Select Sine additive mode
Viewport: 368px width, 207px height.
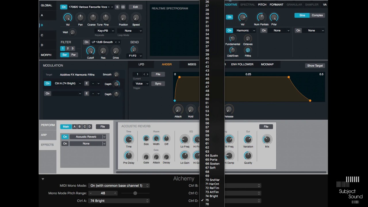[302, 15]
